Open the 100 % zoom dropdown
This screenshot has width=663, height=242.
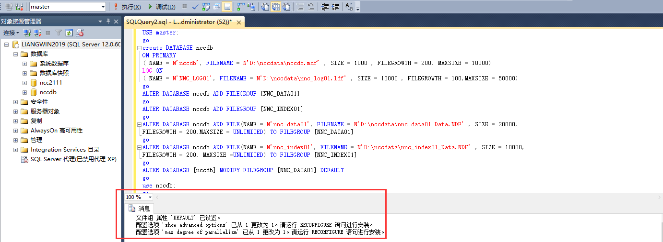[x=150, y=197]
